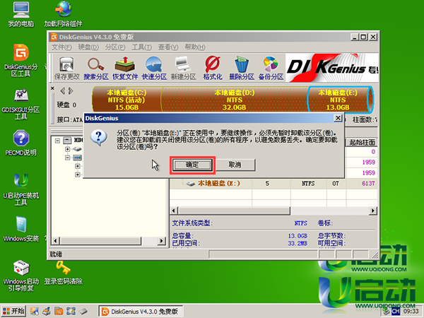Open 我的电脑 desktop icon
The height and width of the screenshot is (318, 424).
click(21, 14)
